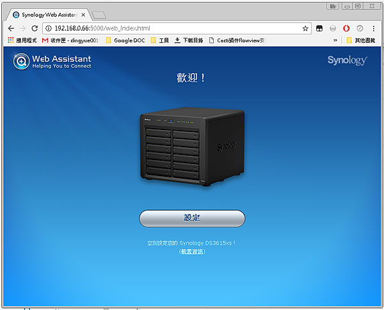Click the site info icon in address bar
Viewport: 384px width, 310px height.
point(49,28)
